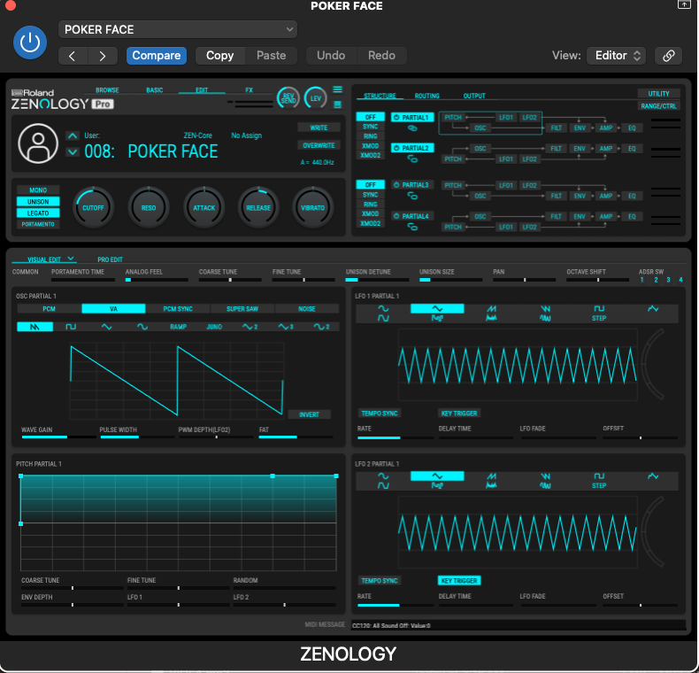Click the WRITE button

point(319,128)
